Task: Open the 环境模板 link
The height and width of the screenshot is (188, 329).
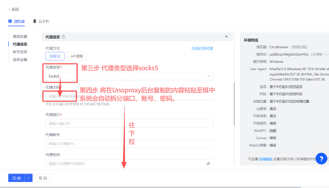Action: (265, 159)
